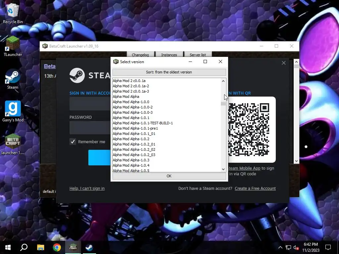
Task: Open the Server list tab
Action: 198,55
